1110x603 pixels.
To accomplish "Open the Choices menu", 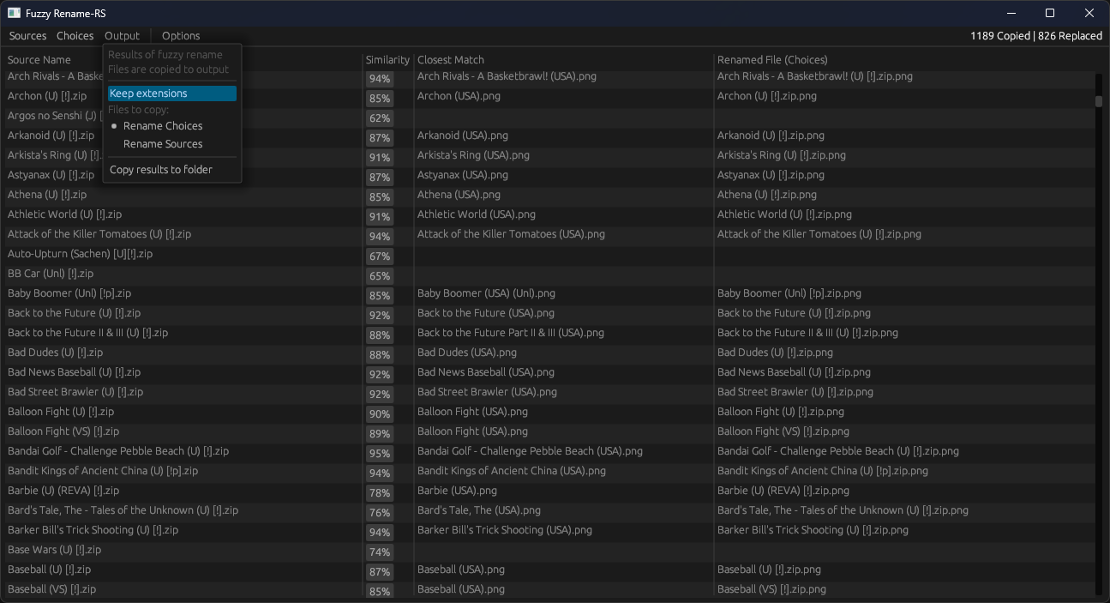I will click(x=75, y=36).
